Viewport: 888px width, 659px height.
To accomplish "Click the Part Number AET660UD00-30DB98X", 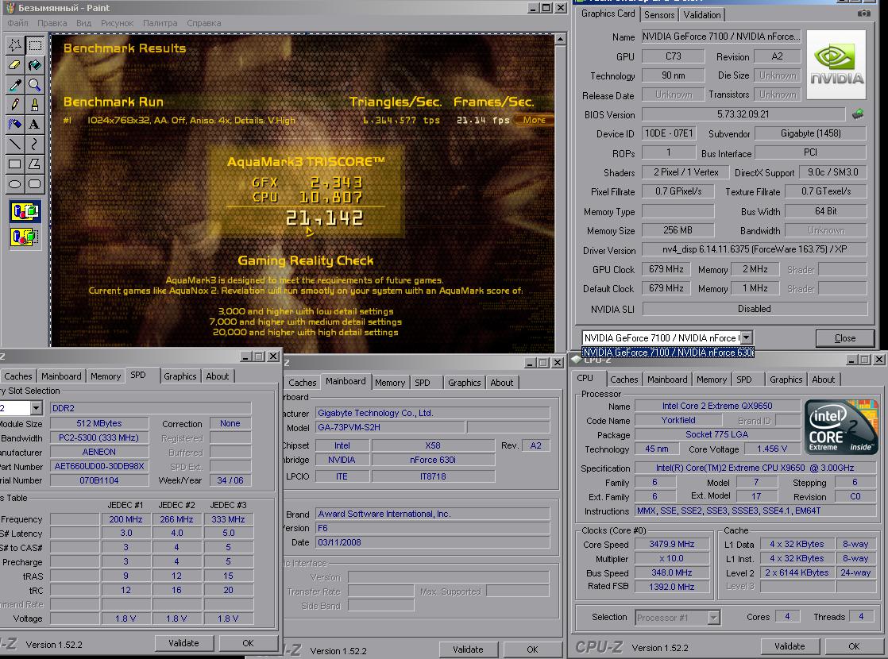I will [x=99, y=466].
